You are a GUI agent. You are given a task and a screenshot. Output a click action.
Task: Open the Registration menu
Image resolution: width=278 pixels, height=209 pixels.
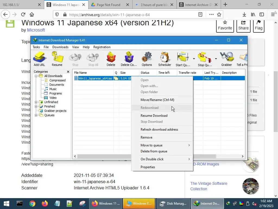(102, 47)
